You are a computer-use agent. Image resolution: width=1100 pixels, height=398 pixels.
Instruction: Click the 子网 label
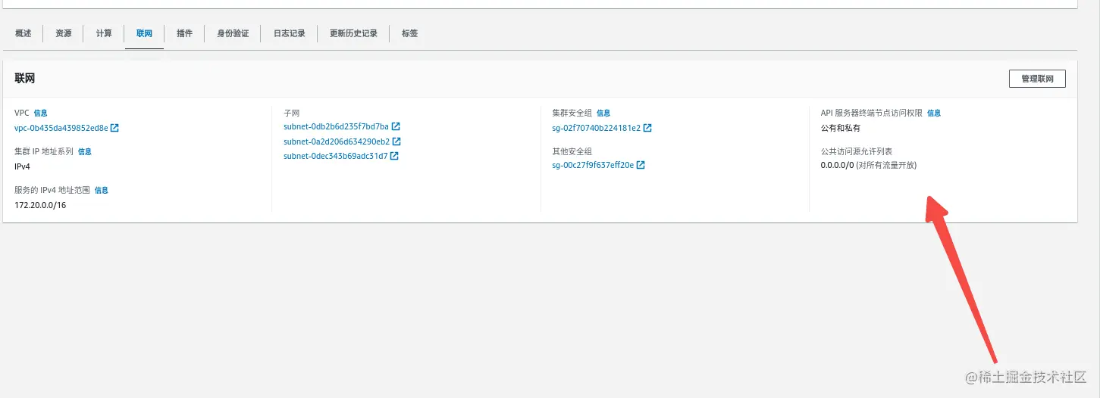(x=292, y=113)
